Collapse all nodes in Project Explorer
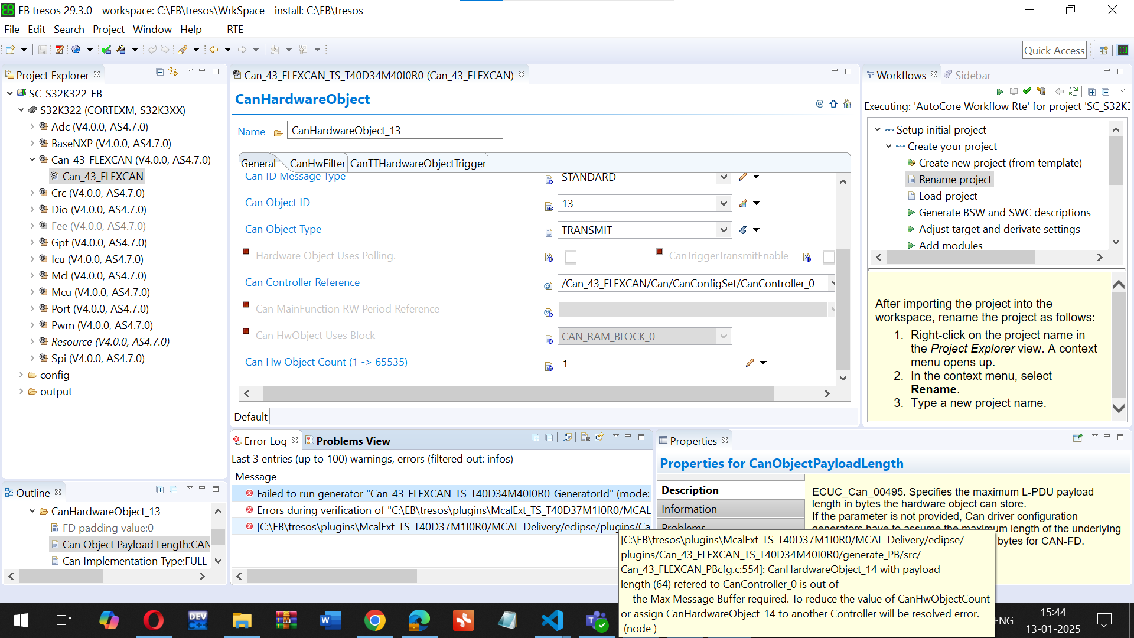 (159, 71)
